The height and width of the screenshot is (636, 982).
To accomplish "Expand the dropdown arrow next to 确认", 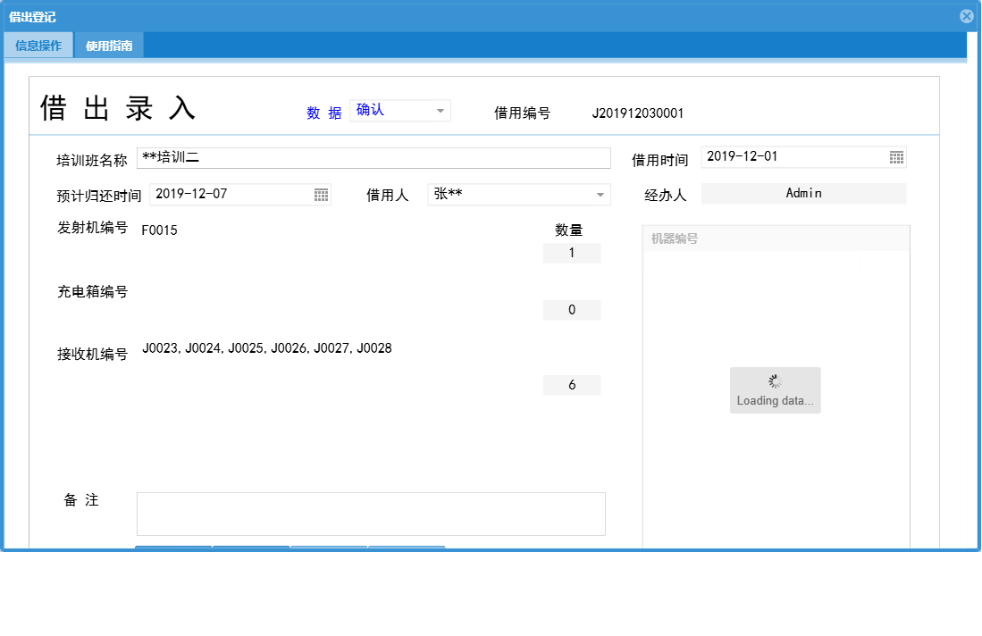I will 440,110.
